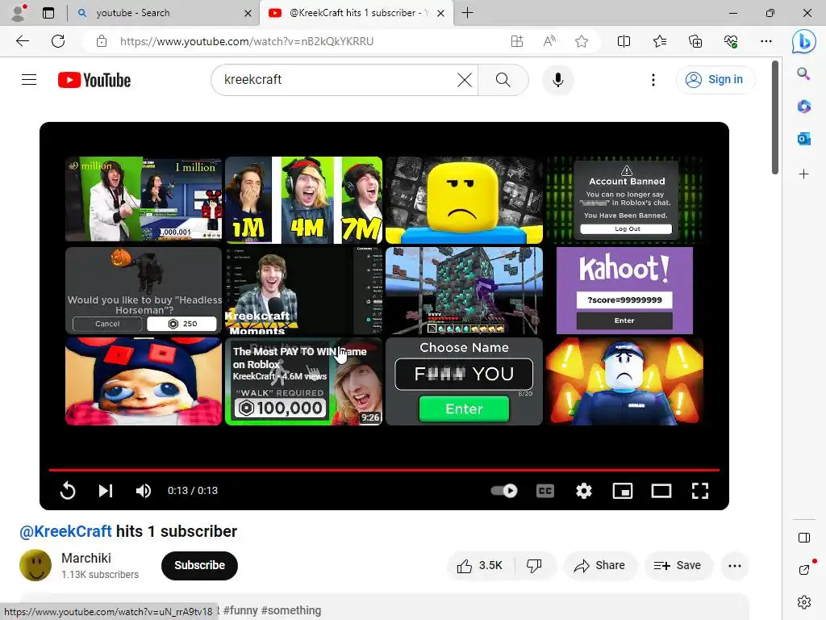Open video player settings gear

(x=584, y=490)
